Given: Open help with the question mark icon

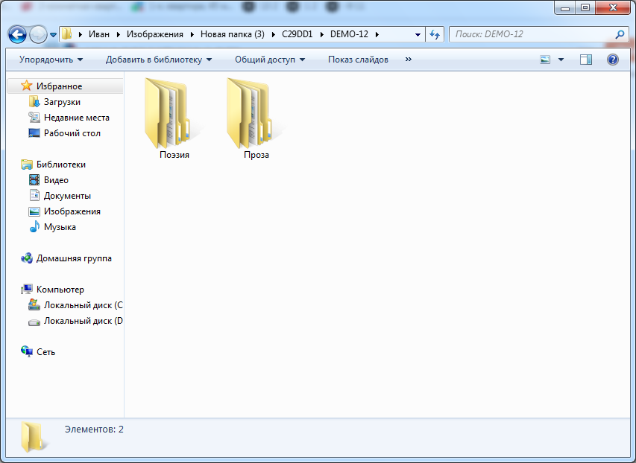Looking at the screenshot, I should tap(612, 60).
